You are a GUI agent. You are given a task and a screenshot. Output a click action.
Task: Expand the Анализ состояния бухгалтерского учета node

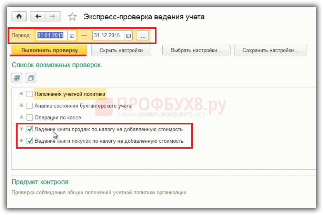21,105
